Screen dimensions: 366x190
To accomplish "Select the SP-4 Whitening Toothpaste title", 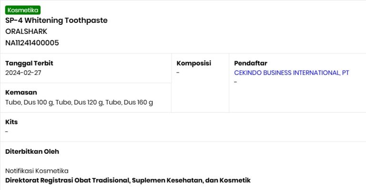I will coord(56,21).
